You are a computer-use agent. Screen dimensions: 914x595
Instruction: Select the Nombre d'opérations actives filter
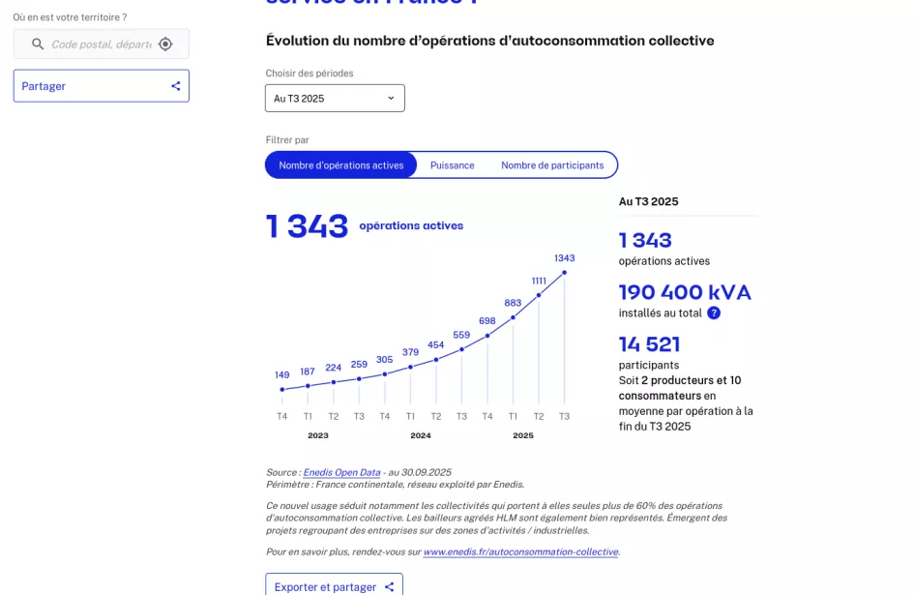click(341, 165)
